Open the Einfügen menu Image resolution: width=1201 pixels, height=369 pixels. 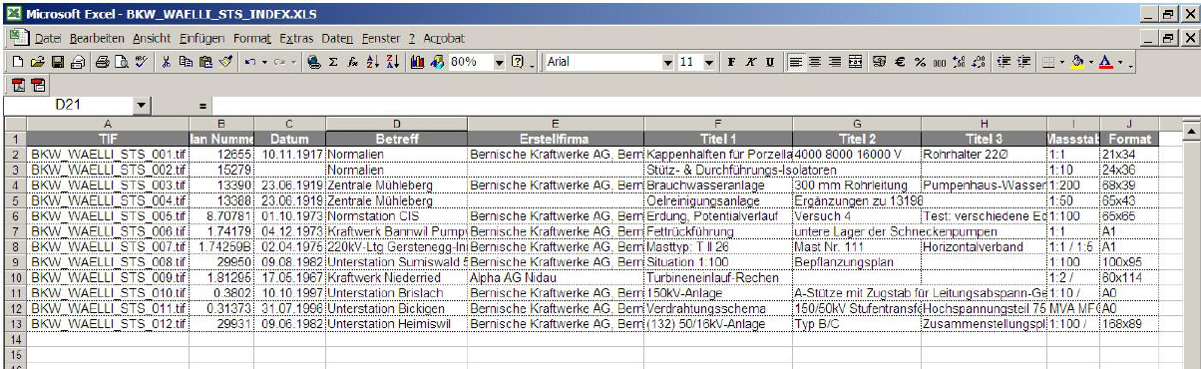pyautogui.click(x=202, y=38)
